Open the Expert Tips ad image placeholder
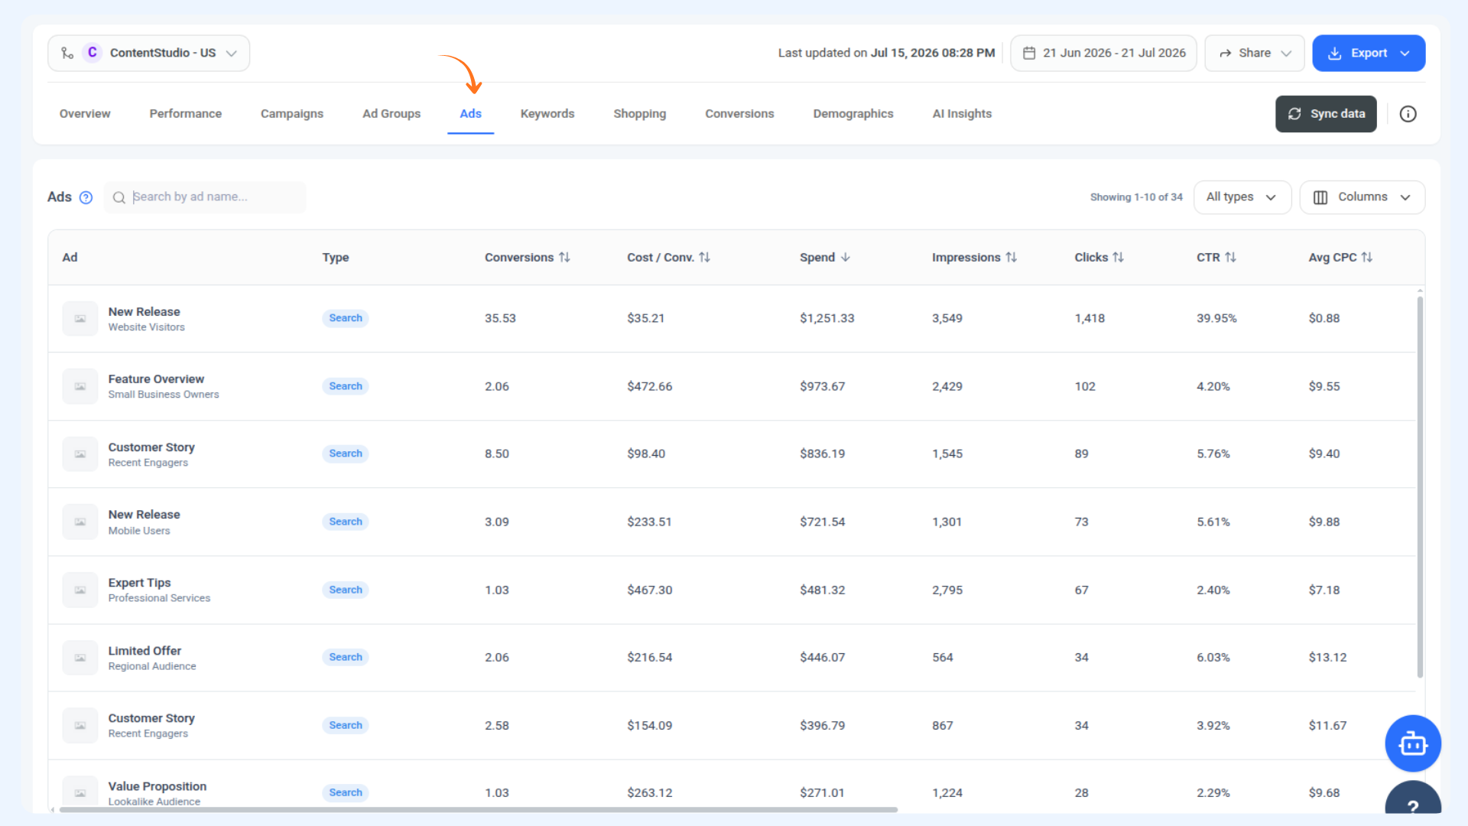 point(80,590)
